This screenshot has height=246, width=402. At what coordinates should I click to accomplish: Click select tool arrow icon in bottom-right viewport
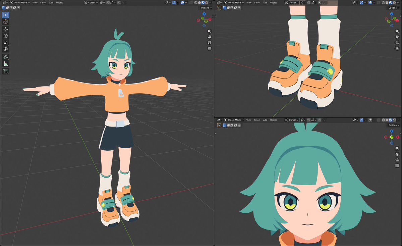[219, 125]
